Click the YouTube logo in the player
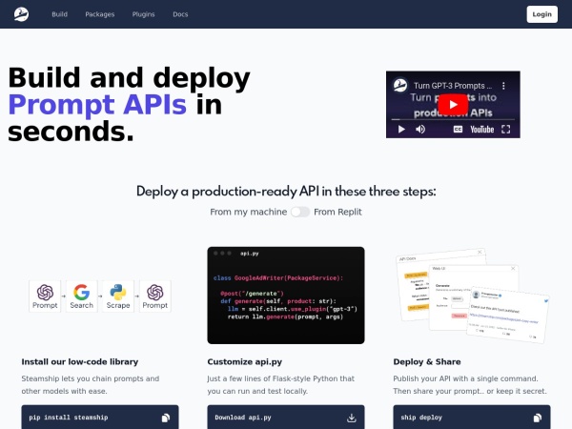 click(481, 129)
